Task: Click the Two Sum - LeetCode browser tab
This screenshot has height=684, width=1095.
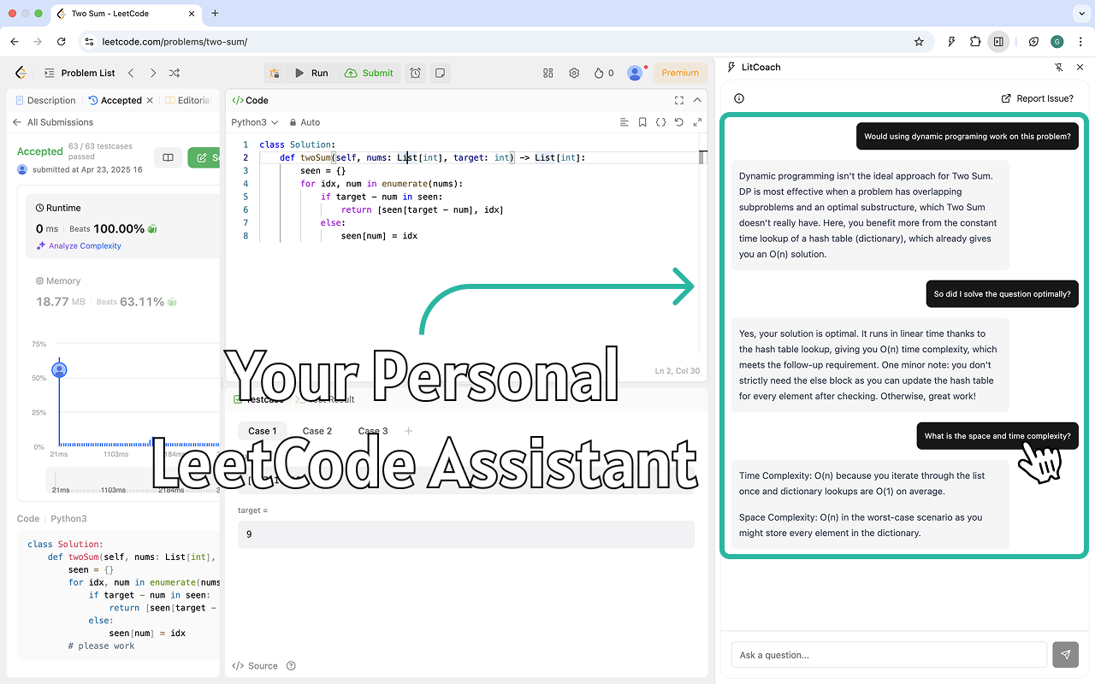Action: point(126,14)
